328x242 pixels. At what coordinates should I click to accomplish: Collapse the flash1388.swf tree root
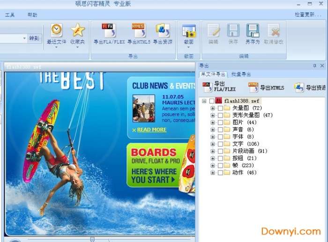tap(204, 101)
